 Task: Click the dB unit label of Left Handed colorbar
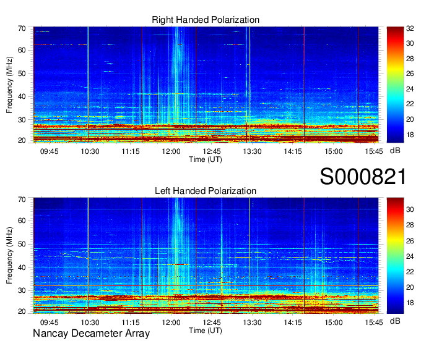(395, 321)
